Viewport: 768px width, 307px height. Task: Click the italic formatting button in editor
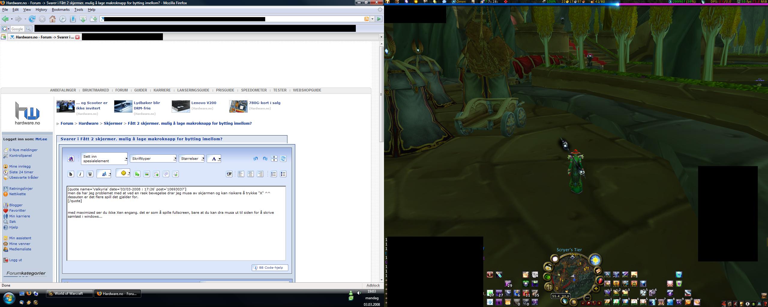tap(80, 174)
